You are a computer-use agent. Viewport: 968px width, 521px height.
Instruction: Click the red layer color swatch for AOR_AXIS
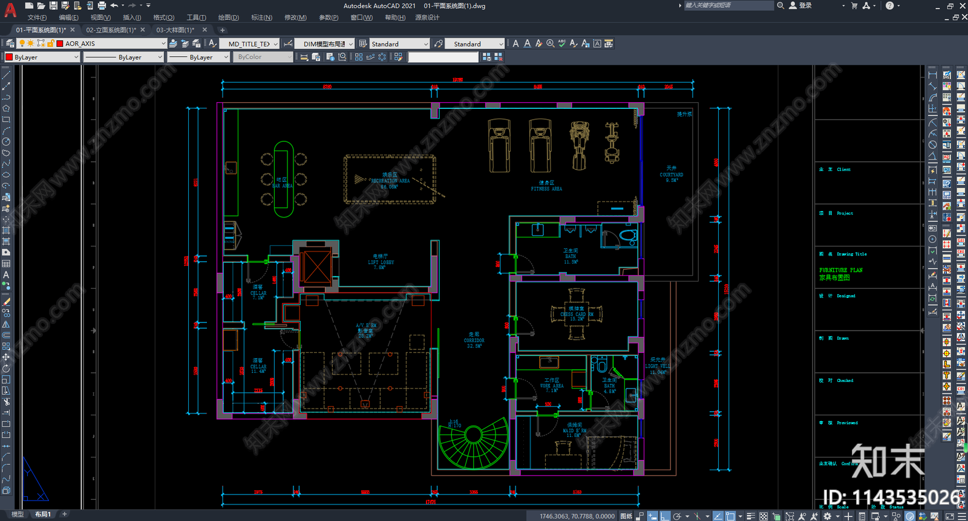60,44
